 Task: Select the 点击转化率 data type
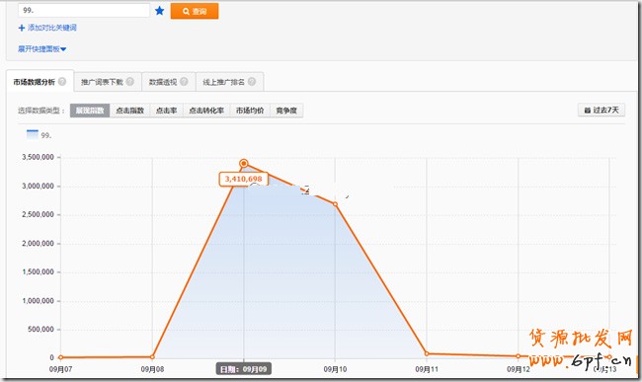(x=206, y=111)
